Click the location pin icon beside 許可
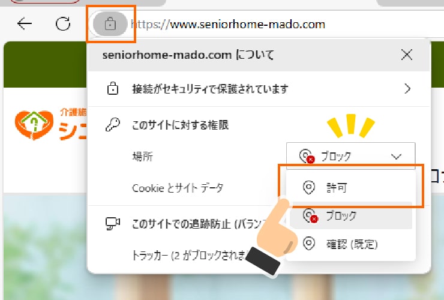 308,187
